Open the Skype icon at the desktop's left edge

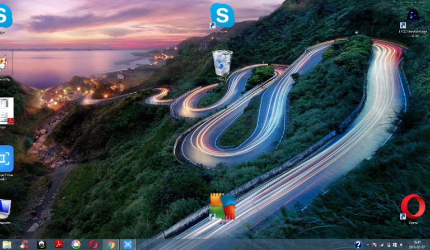pos(4,17)
